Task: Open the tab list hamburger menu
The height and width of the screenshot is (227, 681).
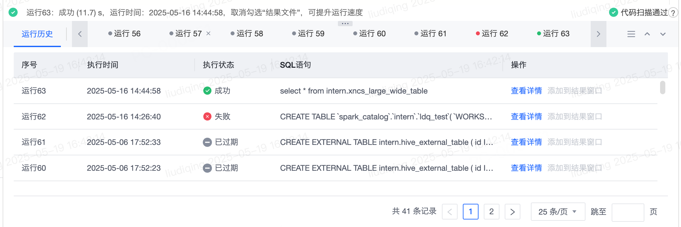Action: (x=631, y=34)
